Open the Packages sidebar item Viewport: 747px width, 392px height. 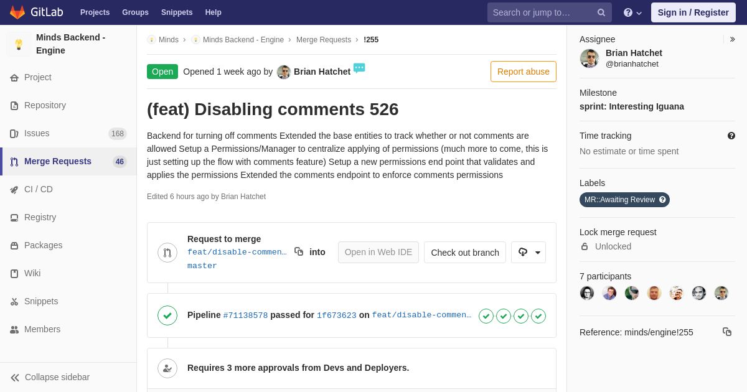tap(68, 245)
